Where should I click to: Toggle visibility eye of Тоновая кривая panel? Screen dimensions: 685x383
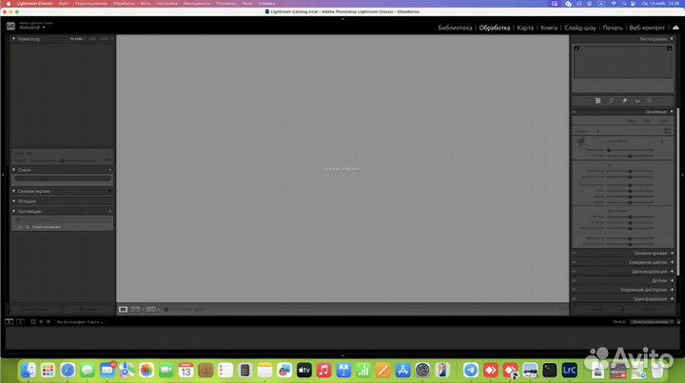(574, 253)
